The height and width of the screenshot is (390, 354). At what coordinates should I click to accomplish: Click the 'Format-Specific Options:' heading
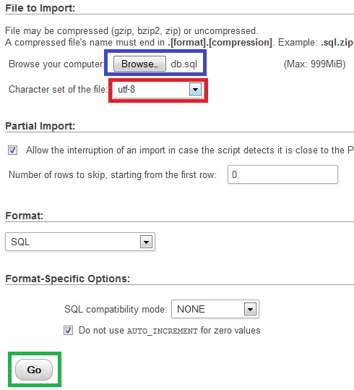[x=68, y=279]
